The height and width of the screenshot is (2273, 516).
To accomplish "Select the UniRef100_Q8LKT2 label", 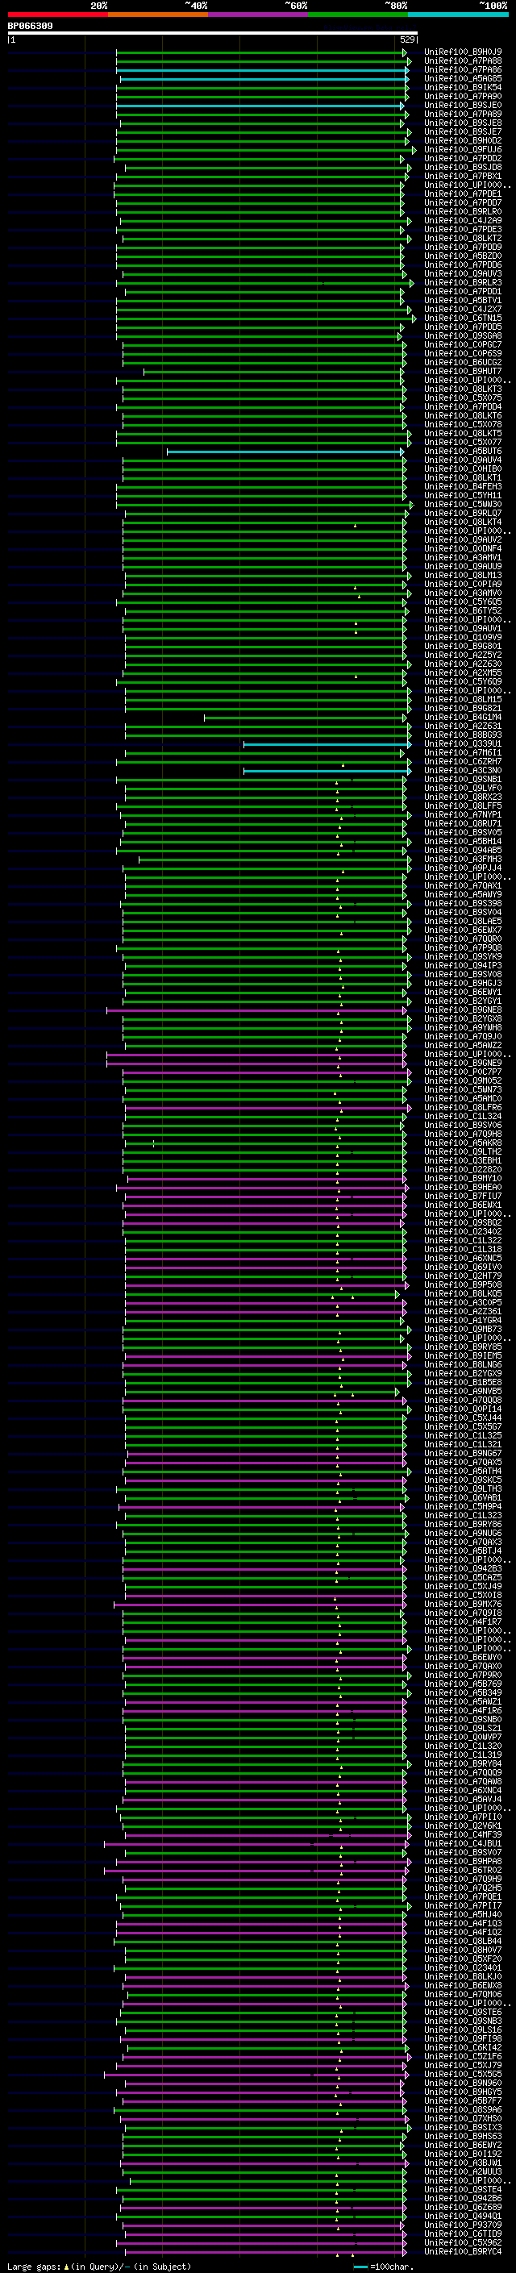I will tap(463, 238).
